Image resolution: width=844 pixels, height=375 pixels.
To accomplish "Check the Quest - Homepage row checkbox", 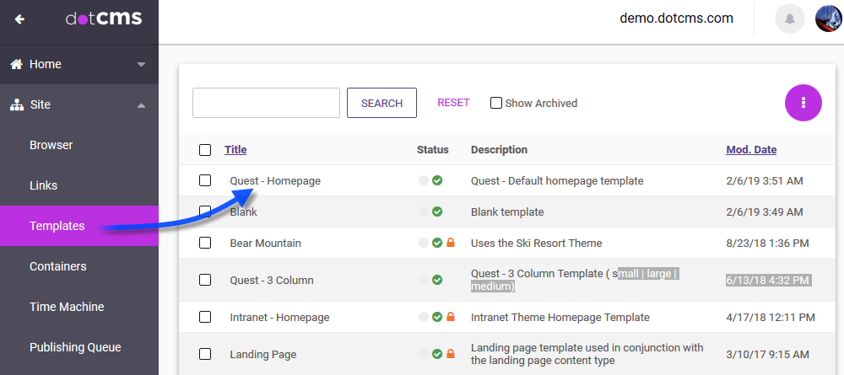I will [205, 180].
